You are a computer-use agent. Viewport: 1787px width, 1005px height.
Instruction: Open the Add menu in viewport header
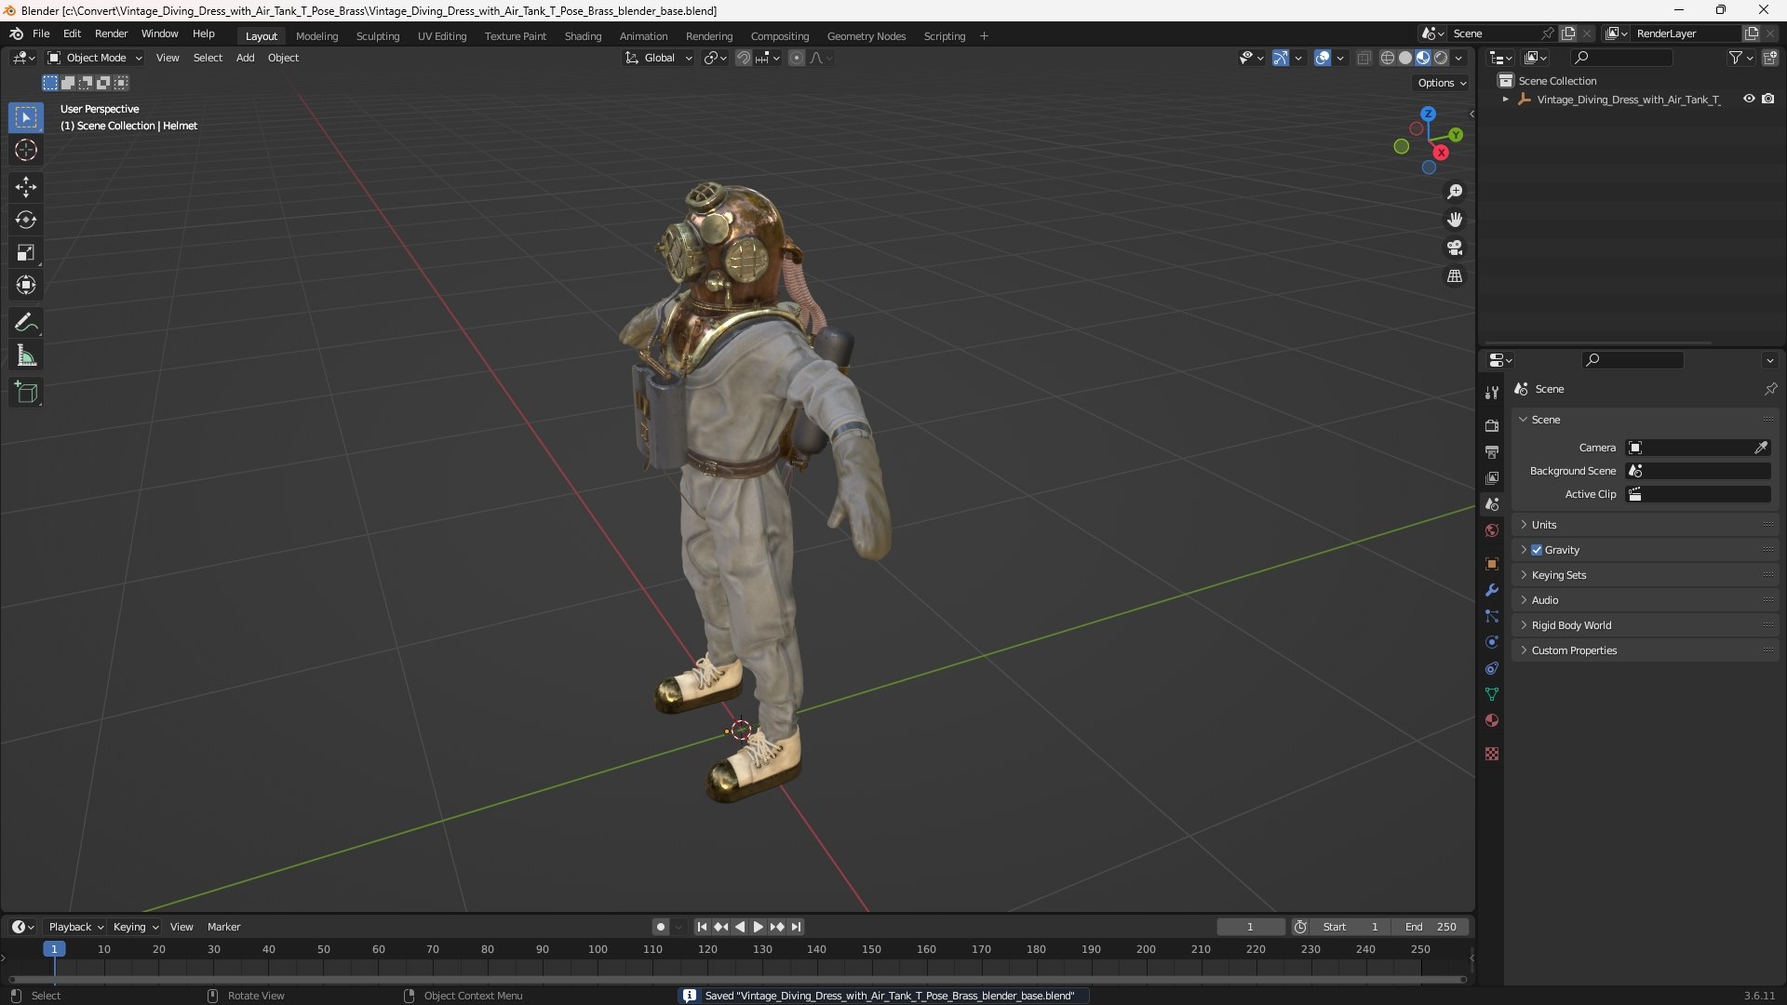(245, 58)
